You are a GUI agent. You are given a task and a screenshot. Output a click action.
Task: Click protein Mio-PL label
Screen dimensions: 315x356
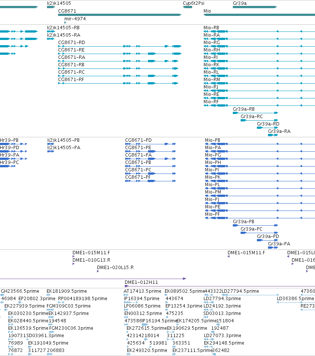click(x=212, y=185)
